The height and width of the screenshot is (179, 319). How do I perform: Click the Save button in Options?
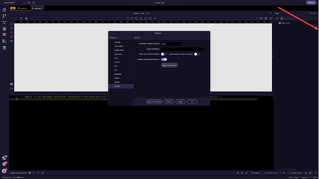pyautogui.click(x=192, y=102)
